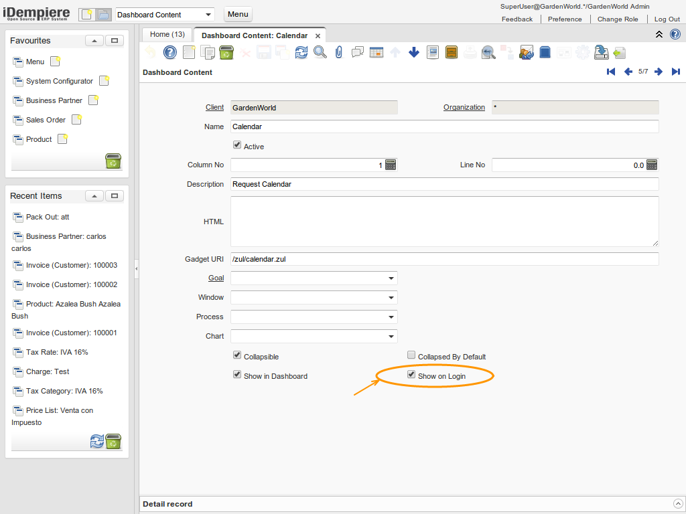Screen dimensions: 686x514
Task: Open the Lookup Record magnifier icon
Action: click(320, 52)
